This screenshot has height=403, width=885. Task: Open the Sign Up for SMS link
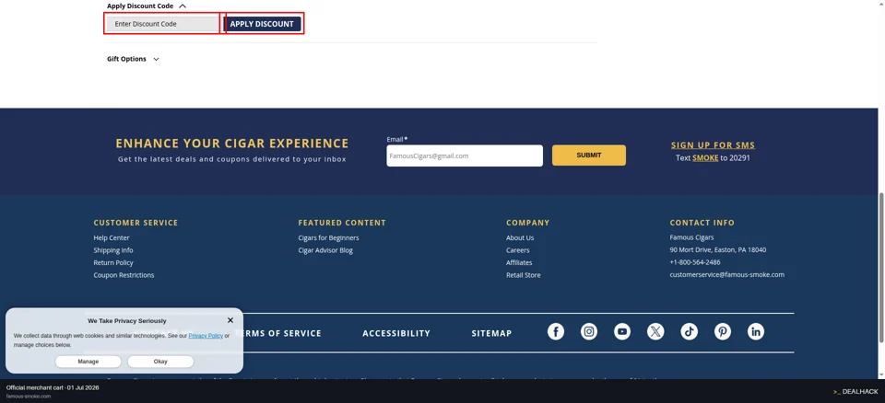point(713,144)
